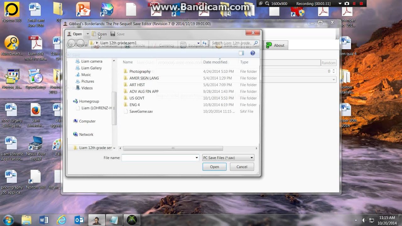Show hidden system tray icons
Viewport: 402px width, 226px height.
click(356, 220)
